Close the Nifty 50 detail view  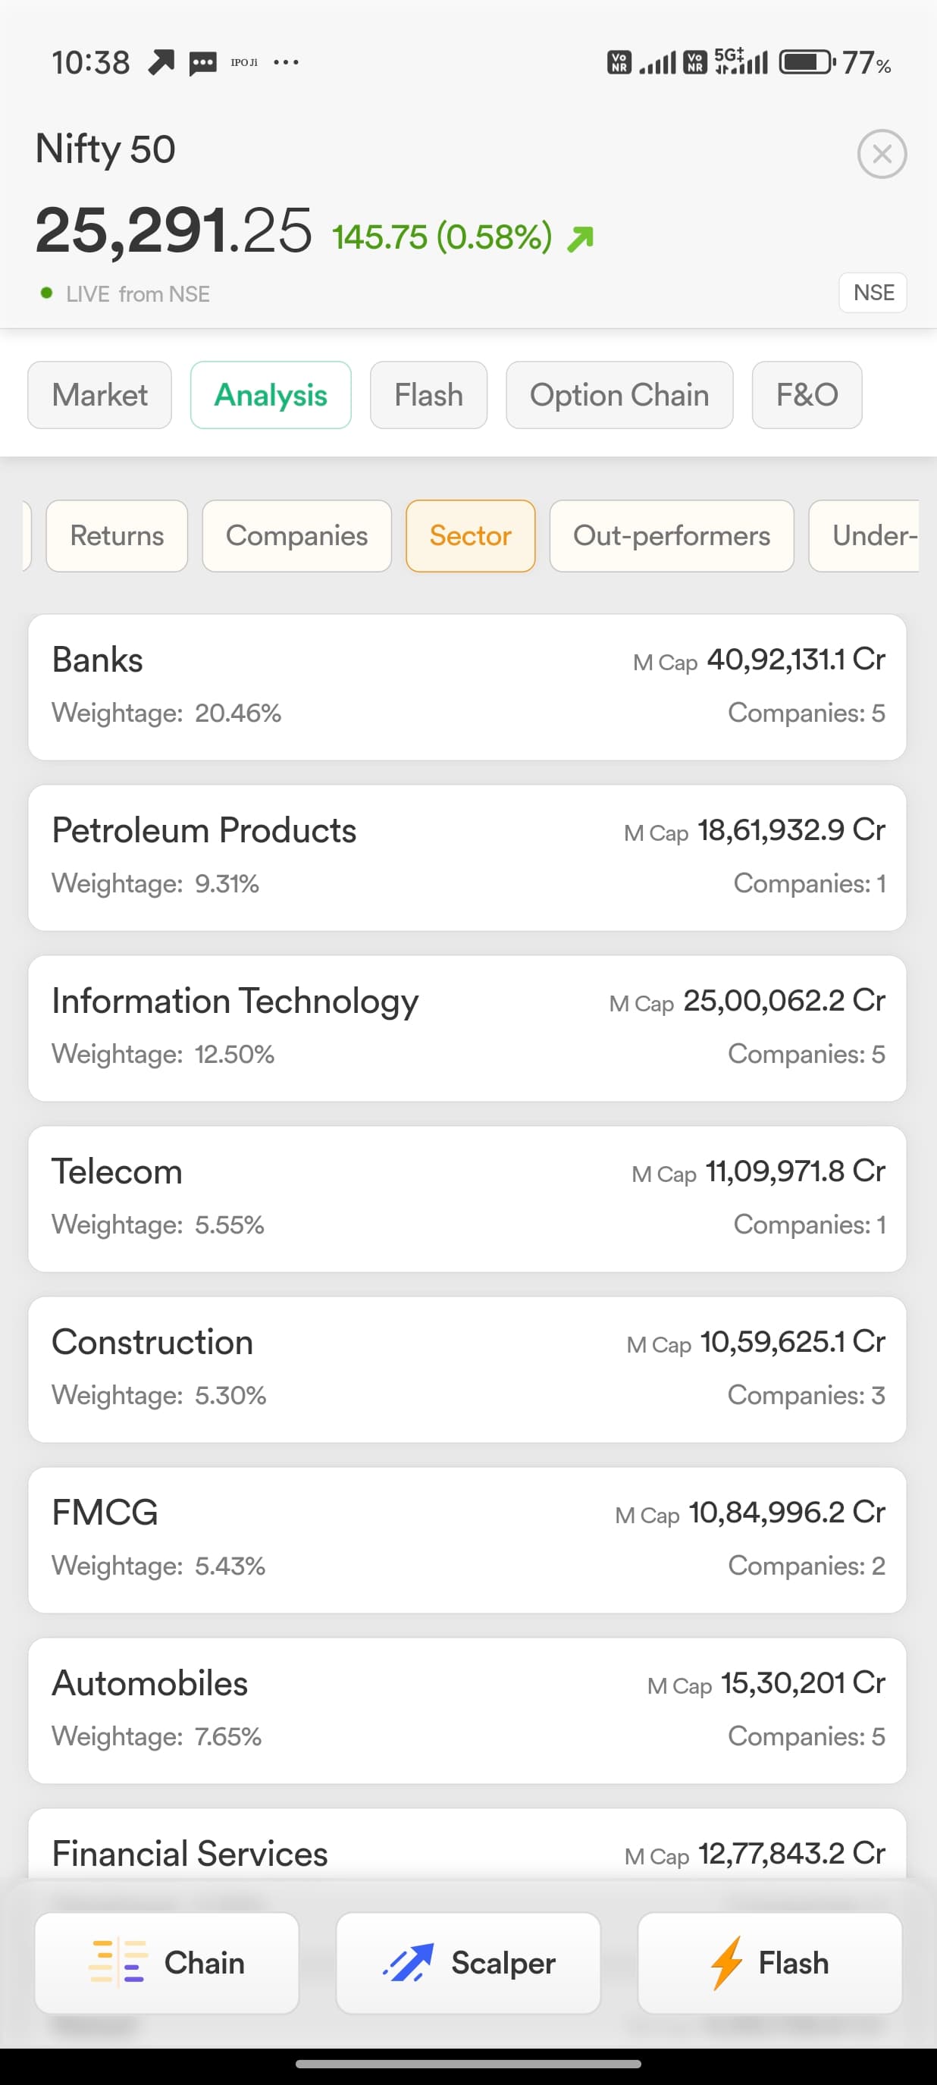(881, 154)
